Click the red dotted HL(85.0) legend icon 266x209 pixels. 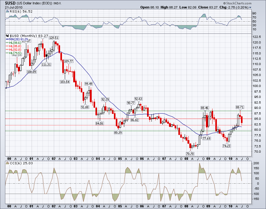pyautogui.click(x=7, y=46)
